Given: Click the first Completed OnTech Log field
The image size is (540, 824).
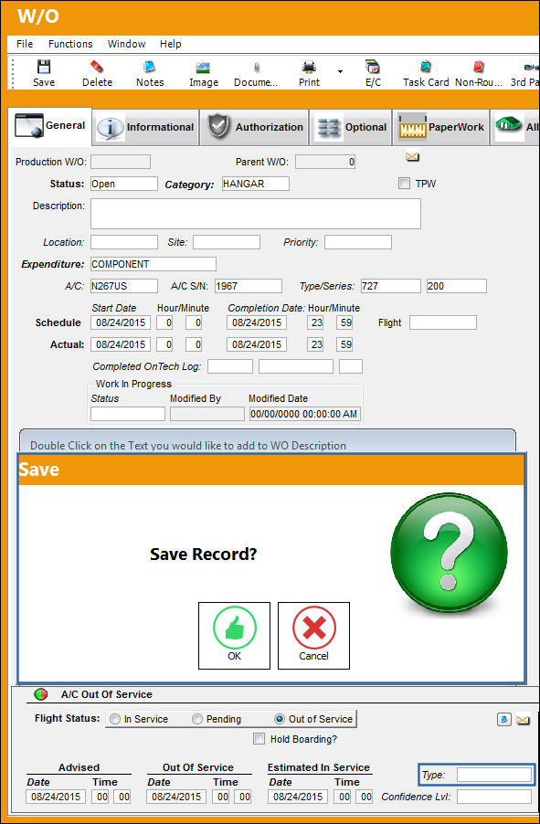Looking at the screenshot, I should click(x=229, y=365).
